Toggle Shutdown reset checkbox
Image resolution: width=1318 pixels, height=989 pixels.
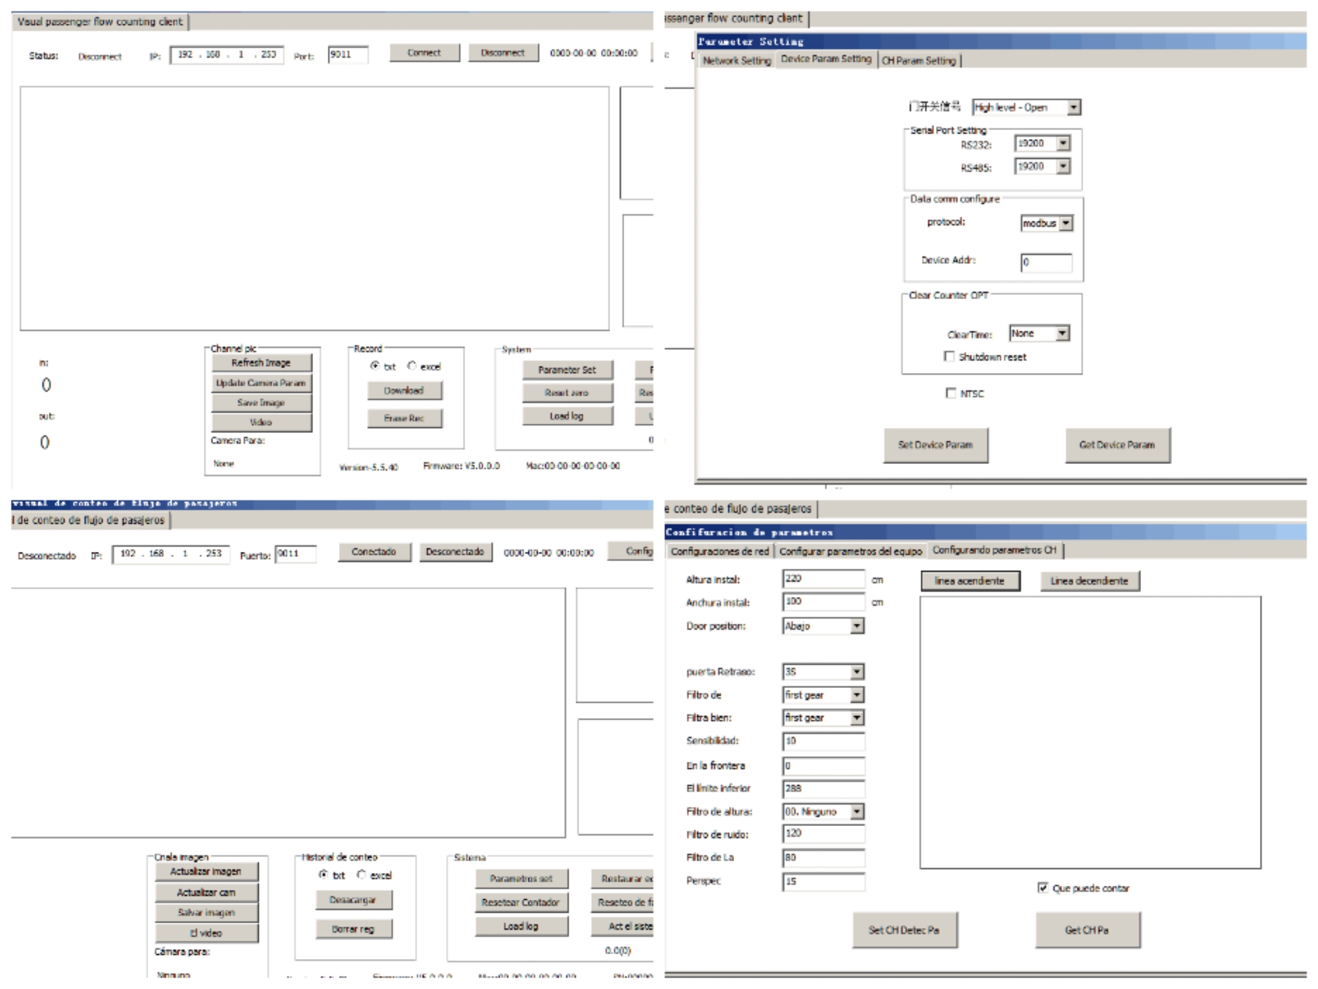click(949, 357)
